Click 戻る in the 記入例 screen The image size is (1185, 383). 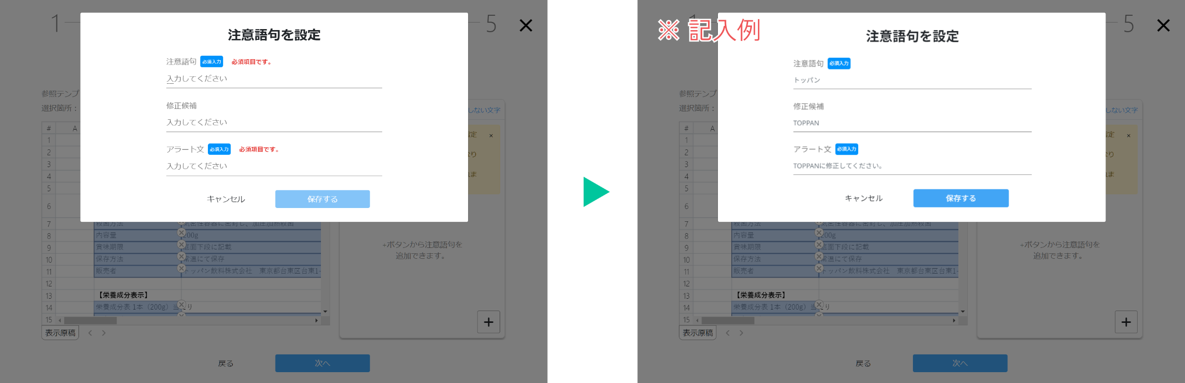[x=863, y=364]
